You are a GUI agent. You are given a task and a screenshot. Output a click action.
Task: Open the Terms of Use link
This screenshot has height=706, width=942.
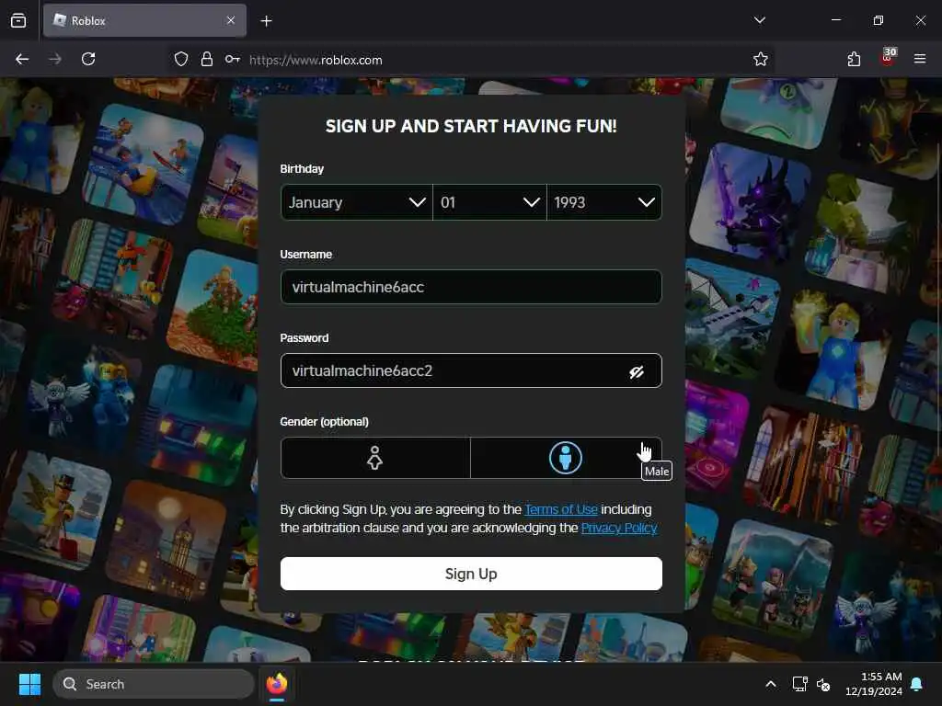561,509
